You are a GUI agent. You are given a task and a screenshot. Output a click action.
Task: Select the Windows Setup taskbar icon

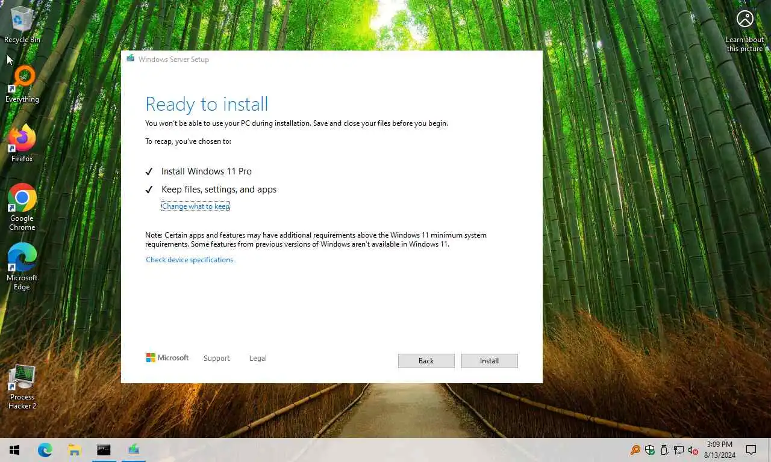[x=134, y=449]
